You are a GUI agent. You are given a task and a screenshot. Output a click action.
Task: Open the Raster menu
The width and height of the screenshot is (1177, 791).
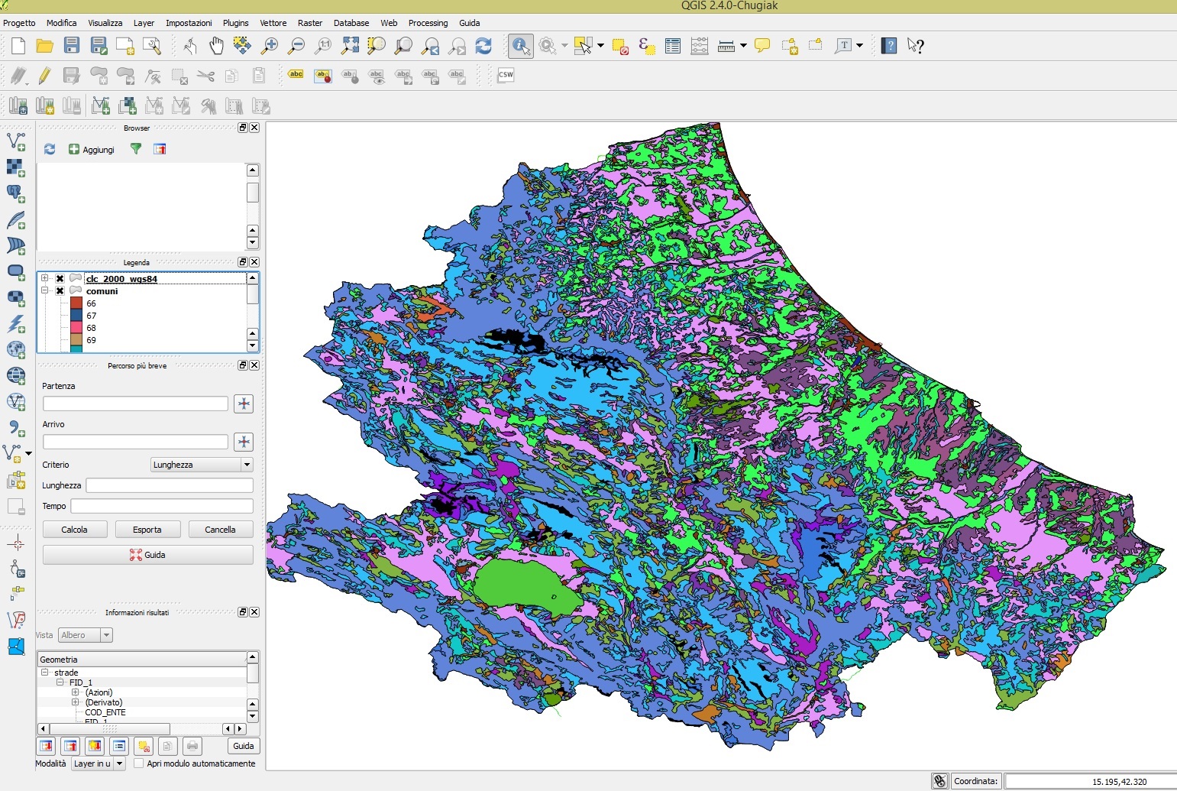click(310, 23)
